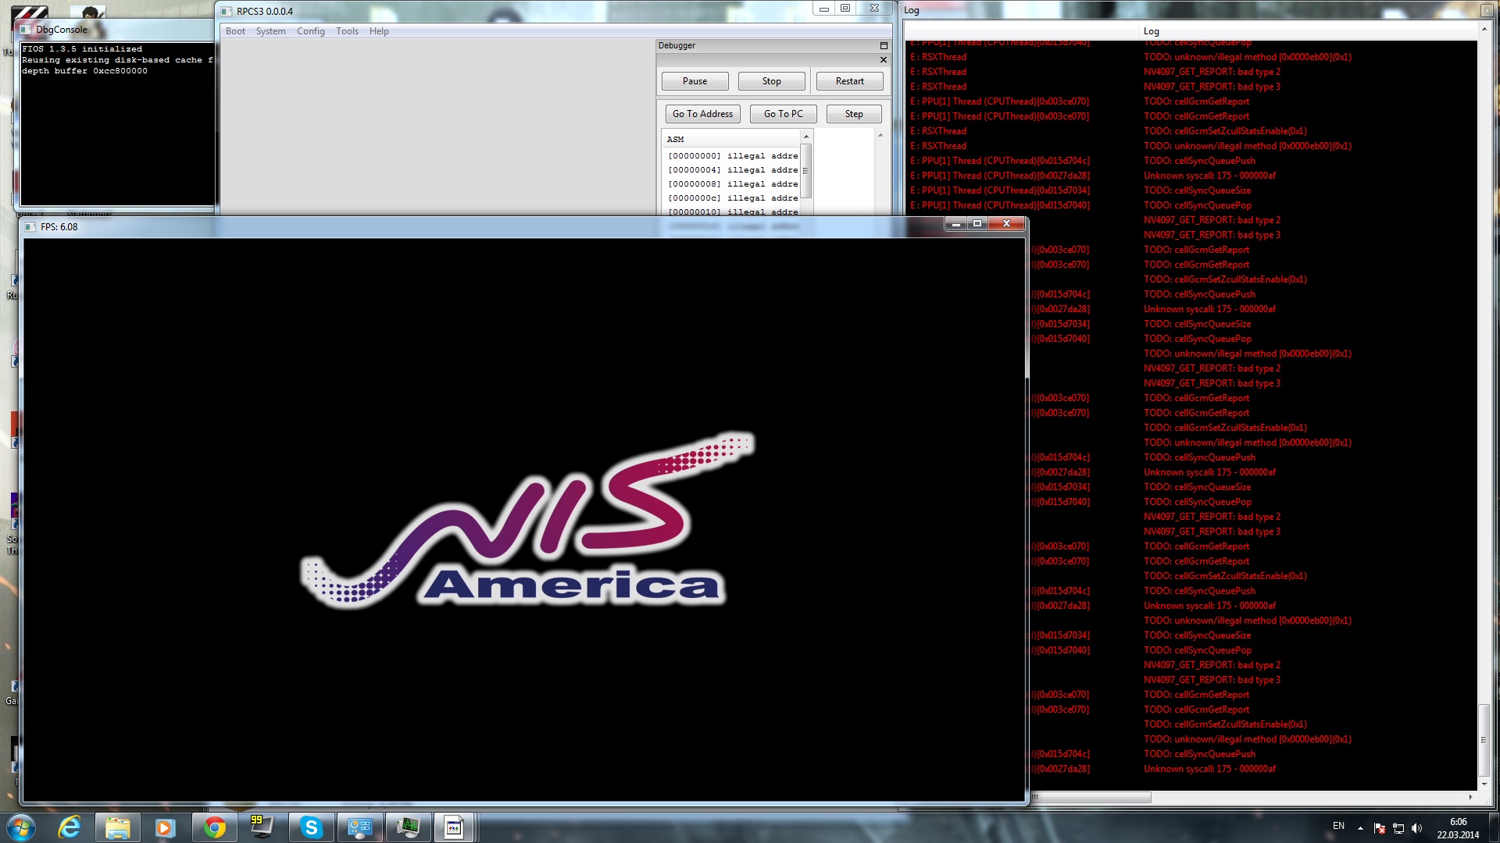Viewport: 1500px width, 843px height.
Task: Click Go To Address in debugger
Action: [702, 114]
